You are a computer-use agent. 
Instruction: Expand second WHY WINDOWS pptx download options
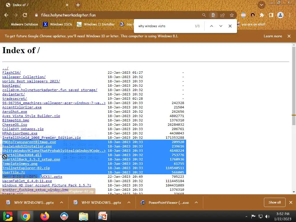(x=129, y=202)
